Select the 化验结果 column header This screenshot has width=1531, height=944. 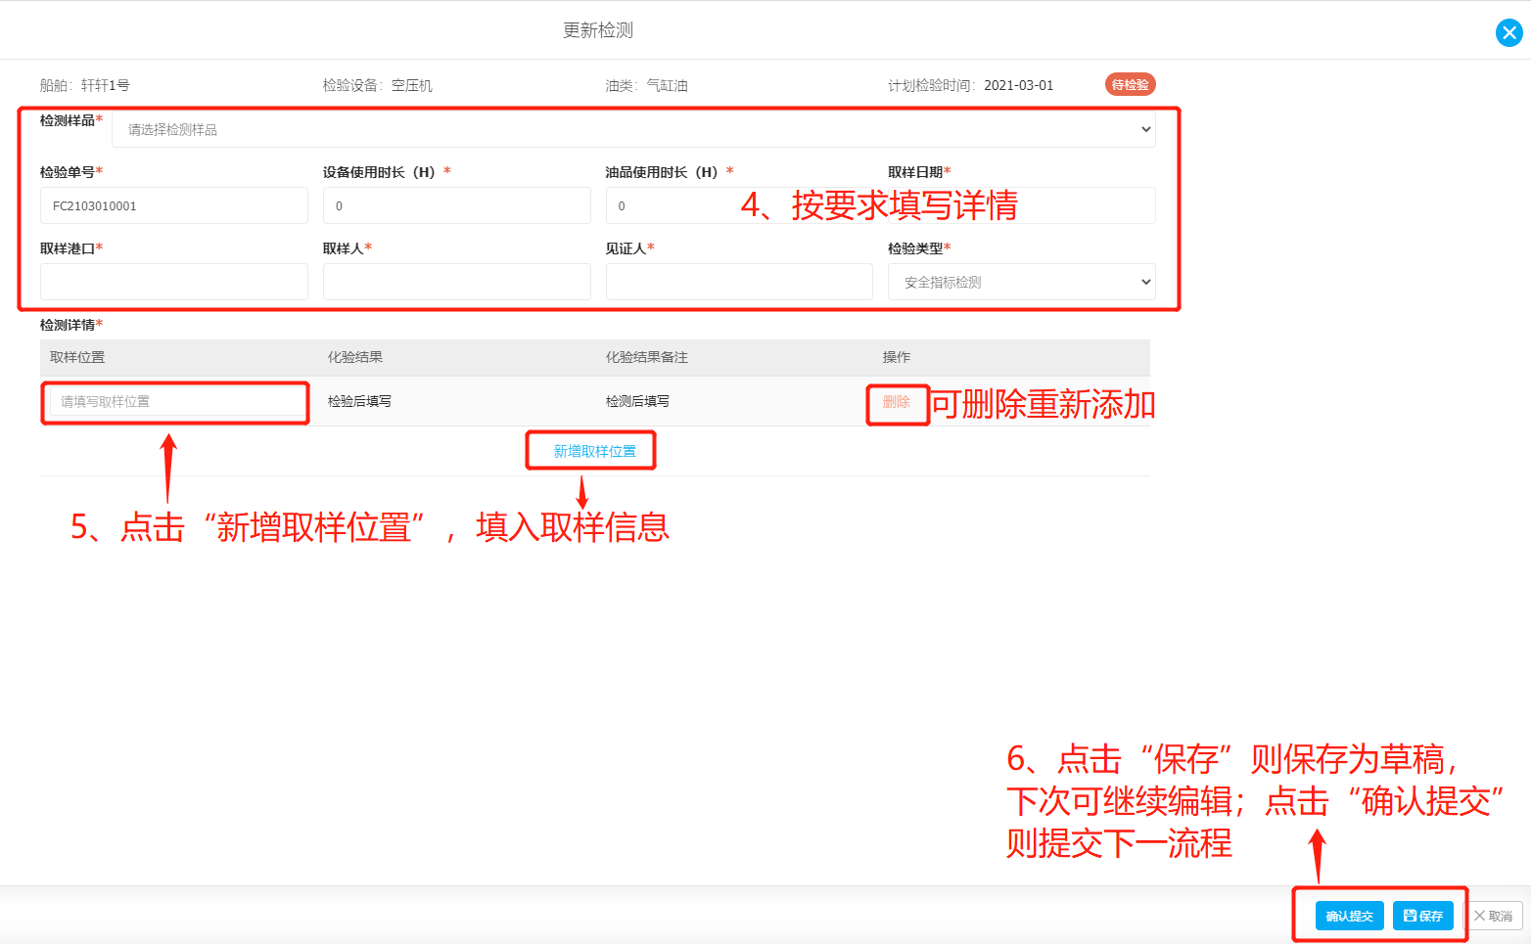[355, 357]
